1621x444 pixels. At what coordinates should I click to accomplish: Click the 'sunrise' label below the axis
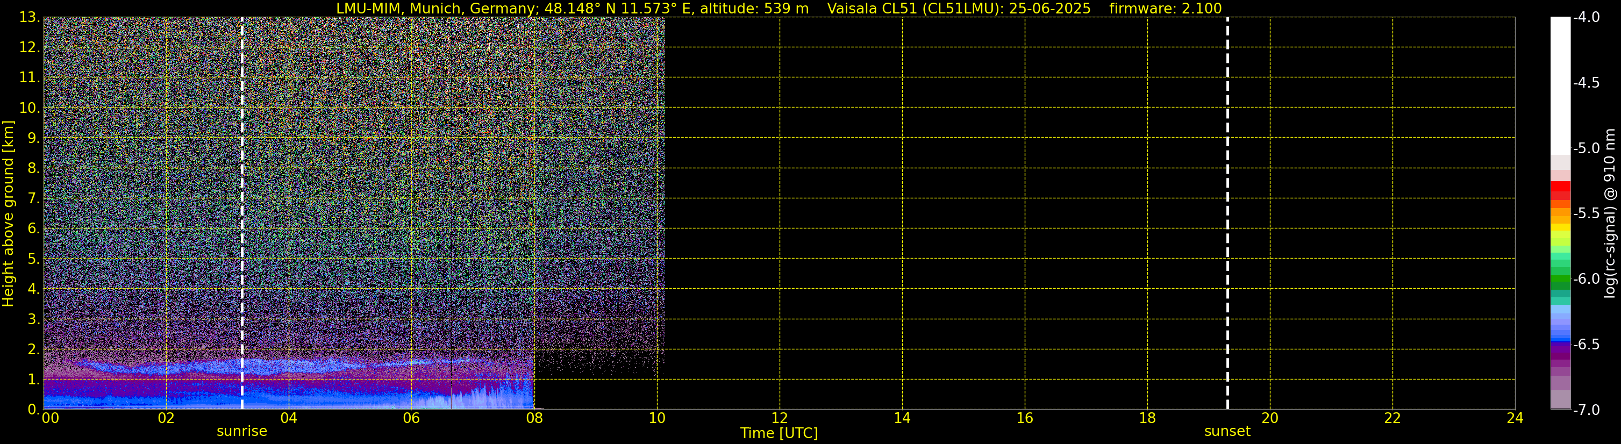point(241,432)
